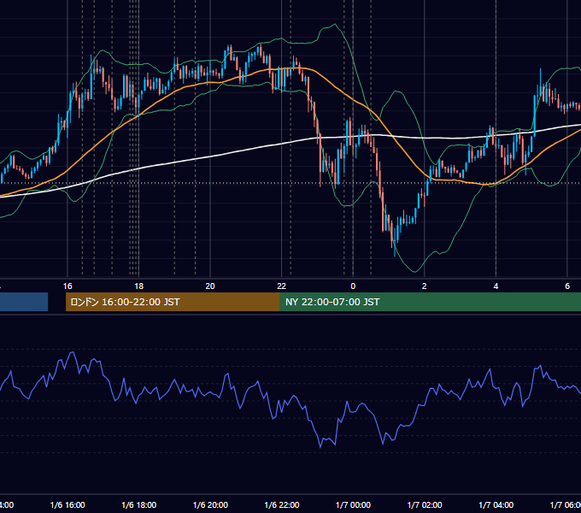The width and height of the screenshot is (581, 513).
Task: Click hour label 6 on price chart axis
Action: tap(567, 286)
